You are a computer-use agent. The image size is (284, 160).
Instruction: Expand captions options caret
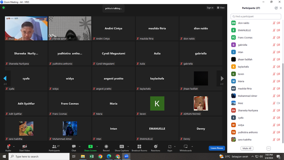coord(128,147)
